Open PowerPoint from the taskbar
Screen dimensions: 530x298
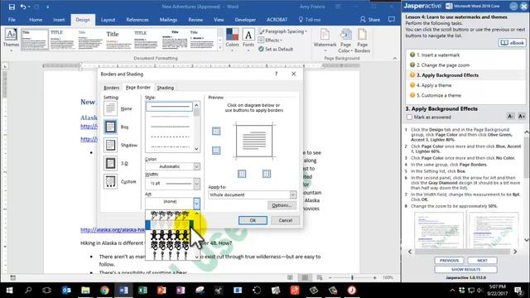click(x=161, y=291)
